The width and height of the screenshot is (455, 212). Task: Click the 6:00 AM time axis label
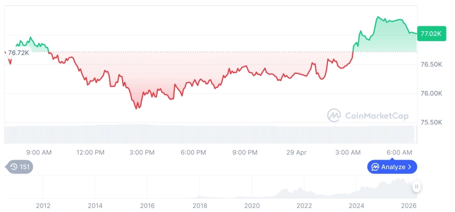coord(399,153)
